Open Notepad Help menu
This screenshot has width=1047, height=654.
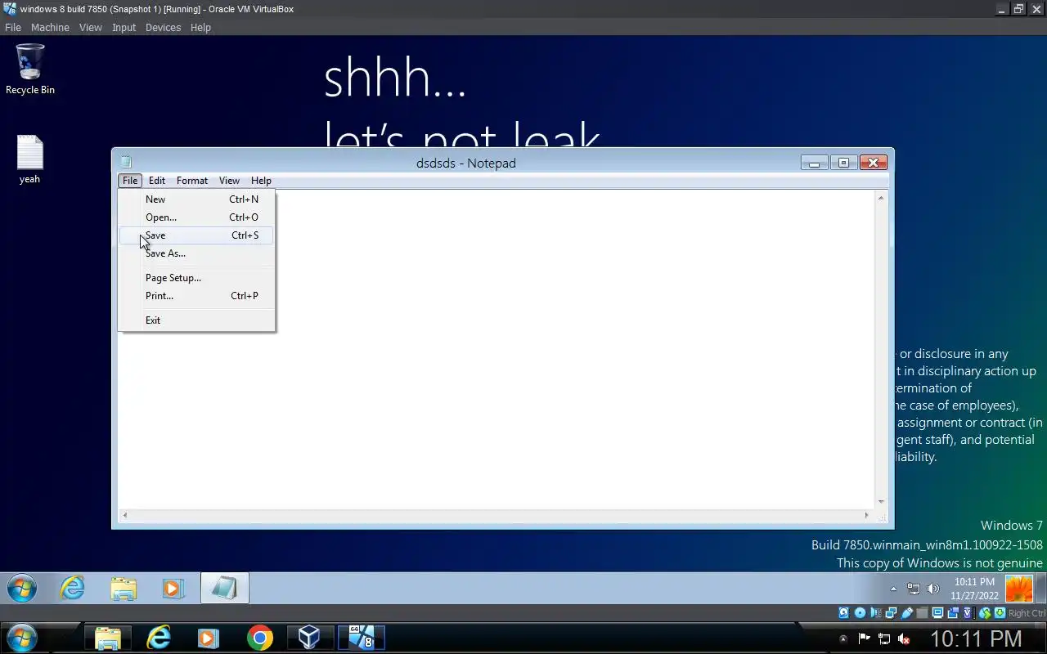click(261, 181)
